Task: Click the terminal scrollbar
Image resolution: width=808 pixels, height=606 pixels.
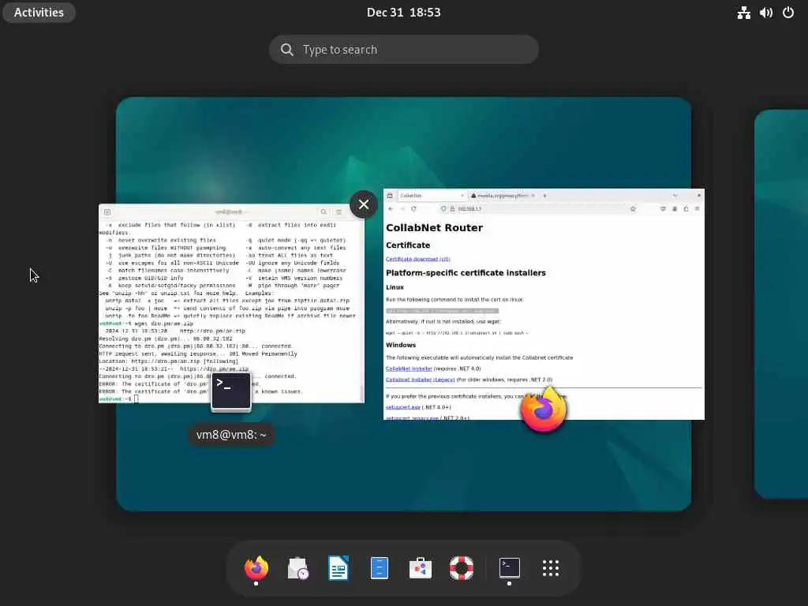Action: point(361,393)
